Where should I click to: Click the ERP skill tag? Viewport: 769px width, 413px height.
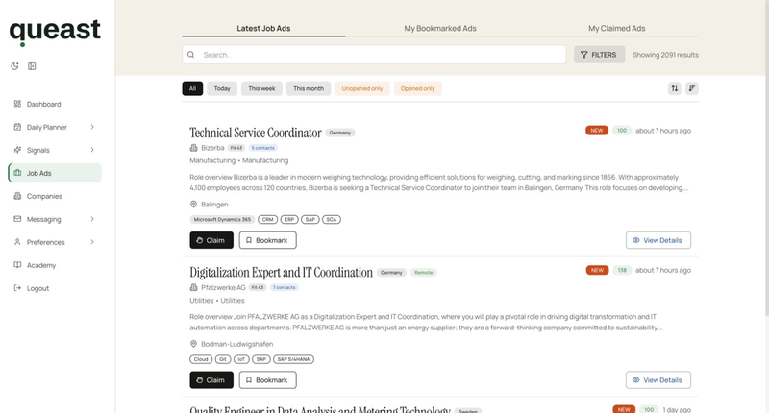(289, 220)
